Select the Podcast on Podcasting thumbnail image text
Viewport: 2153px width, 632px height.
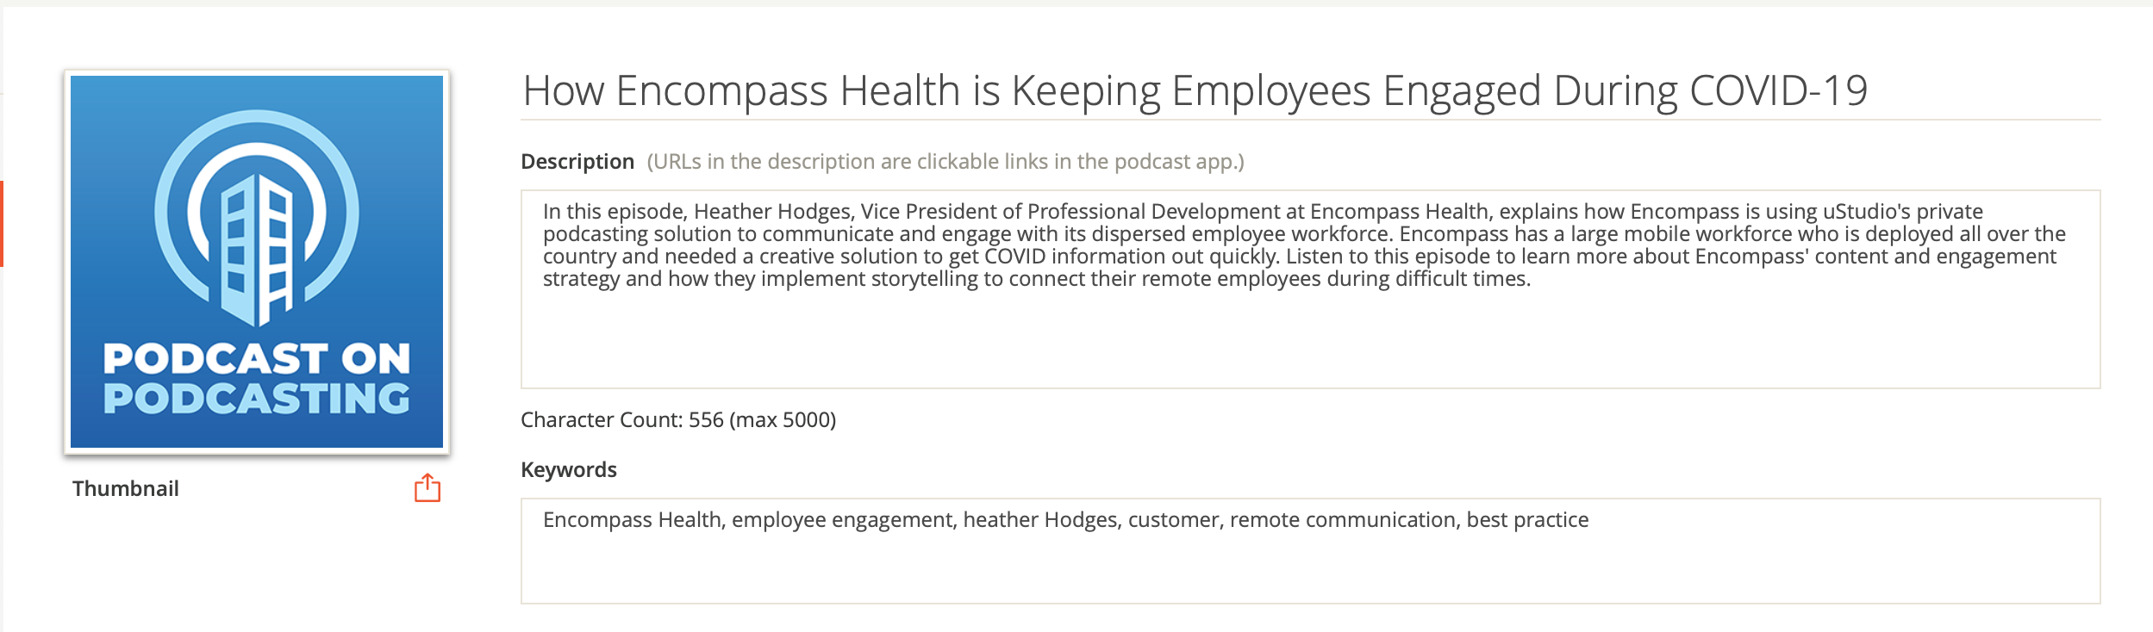coord(257,379)
